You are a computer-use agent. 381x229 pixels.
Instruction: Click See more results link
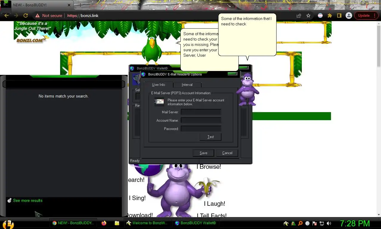click(28, 200)
